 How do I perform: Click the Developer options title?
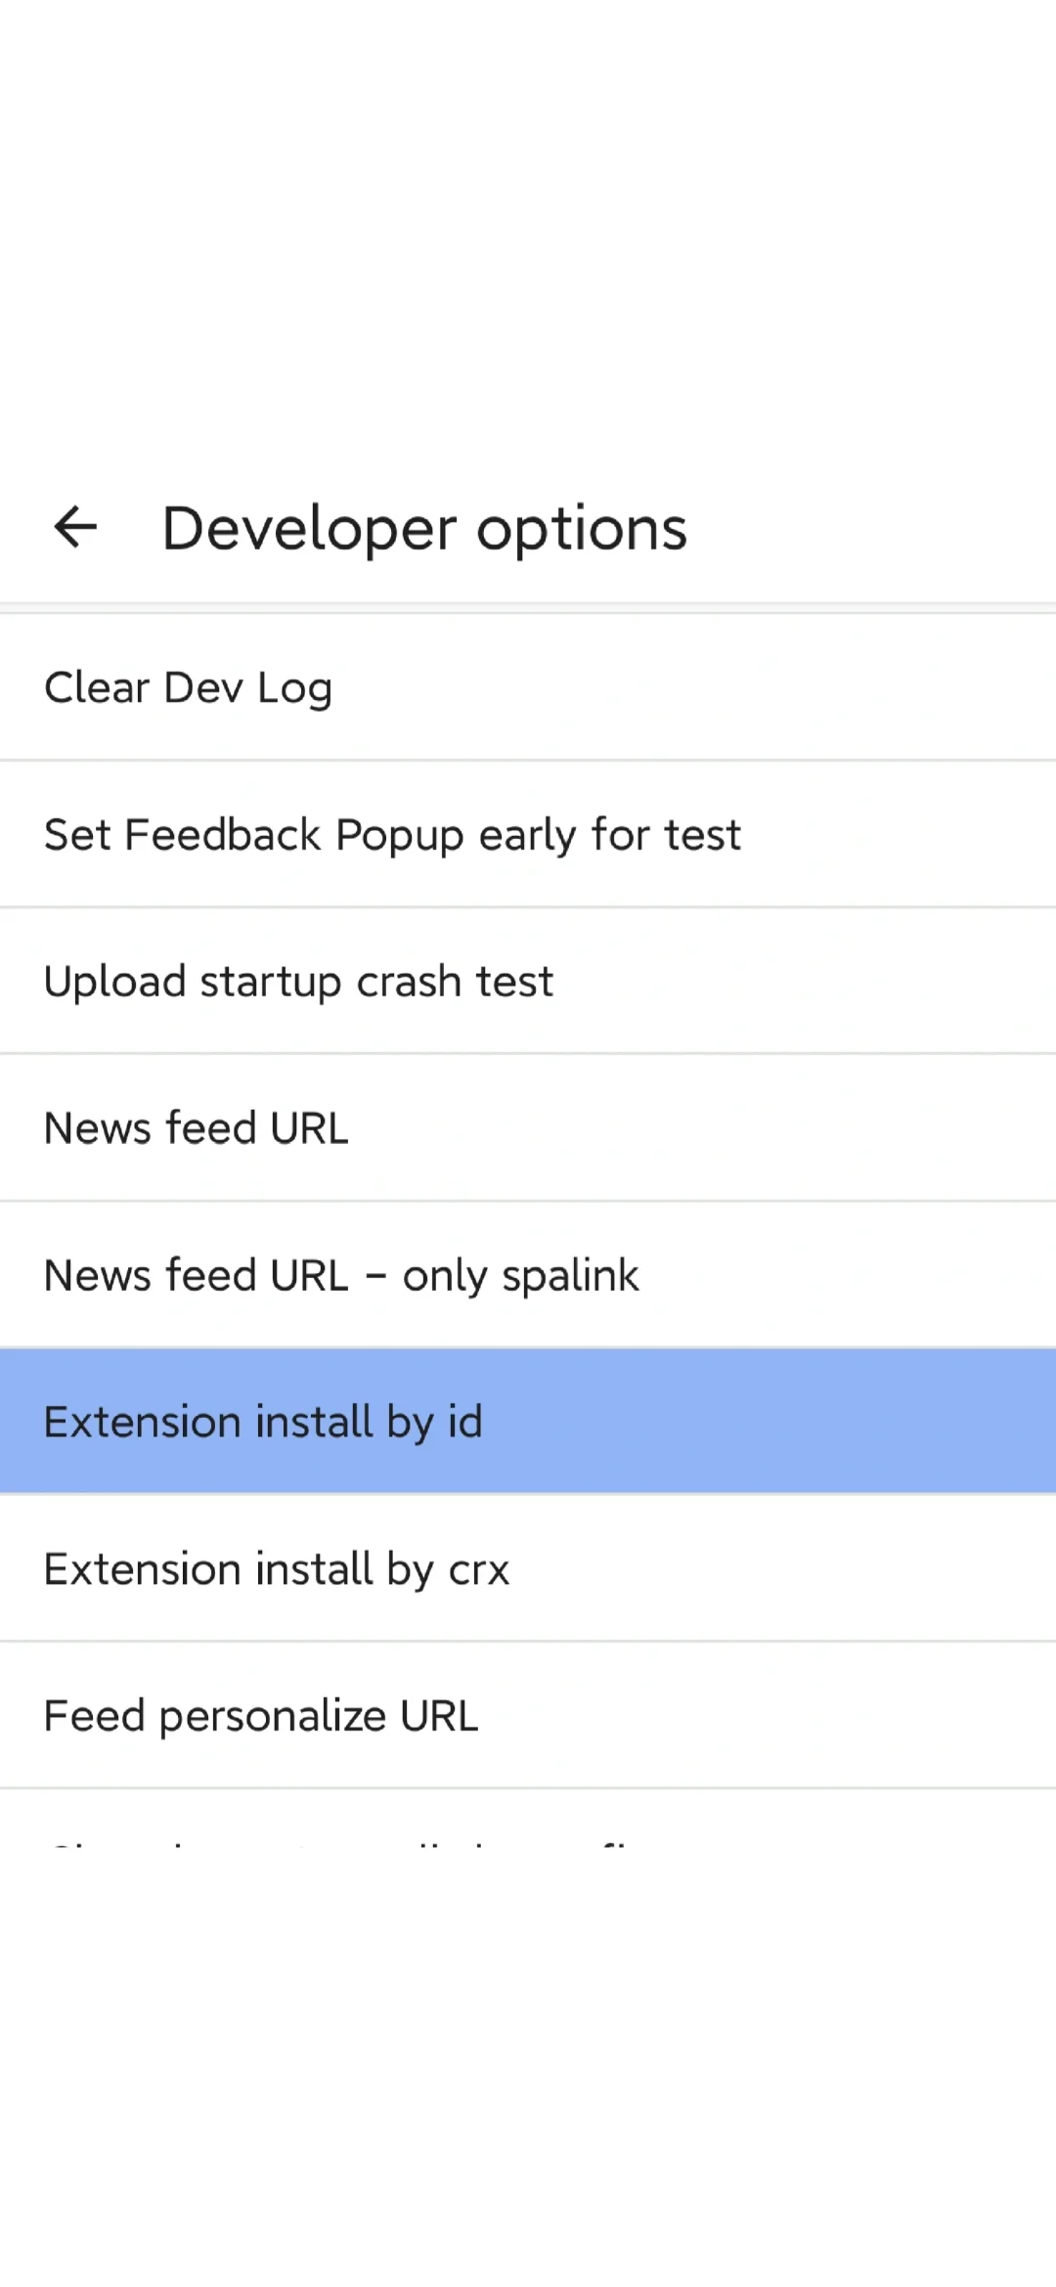424,529
